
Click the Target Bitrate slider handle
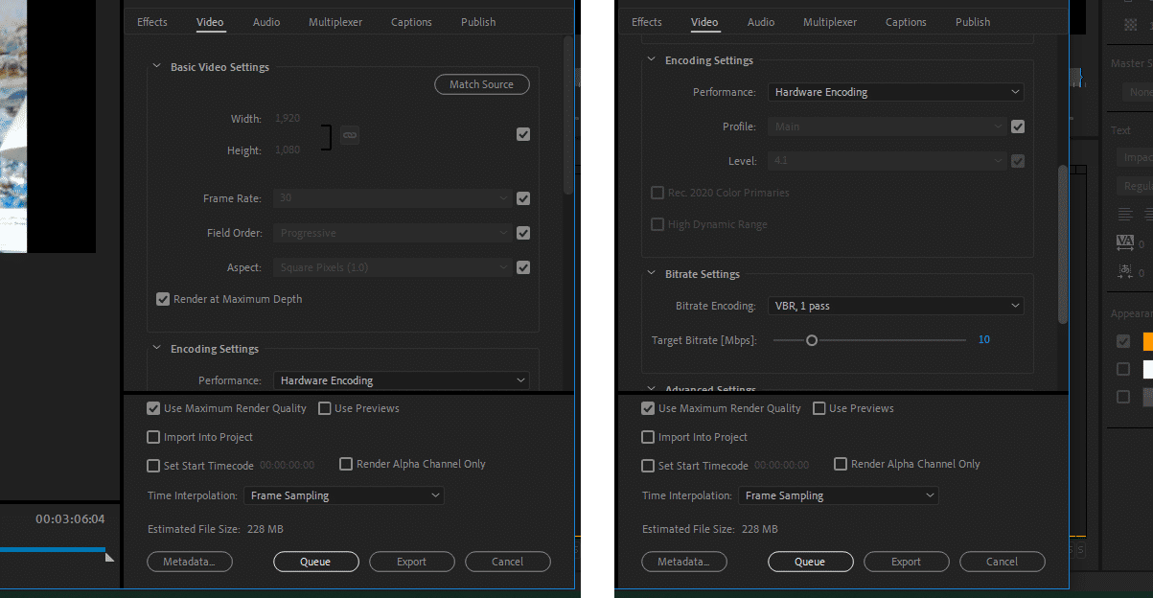[812, 339]
